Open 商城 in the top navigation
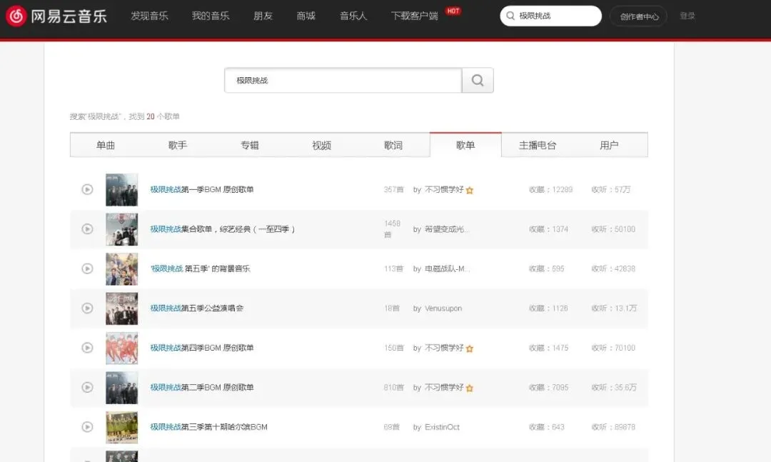 [x=306, y=16]
